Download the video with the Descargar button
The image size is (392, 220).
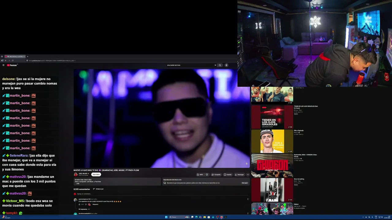pos(239,174)
